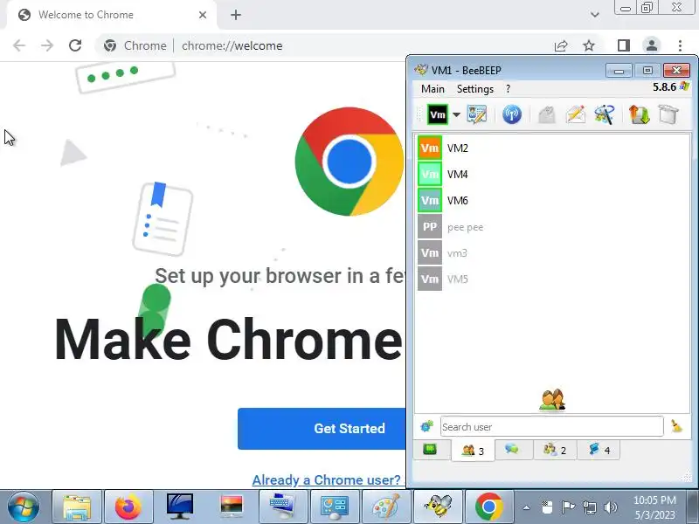Image resolution: width=699 pixels, height=524 pixels.
Task: Click the broom clear search icon
Action: point(676,426)
